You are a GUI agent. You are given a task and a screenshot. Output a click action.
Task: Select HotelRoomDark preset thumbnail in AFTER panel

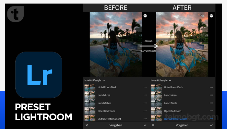click(156, 87)
